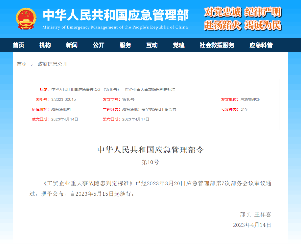301x244 pixels.
Task: Click the Ministry of Emergency Management site title
Action: [116, 16]
